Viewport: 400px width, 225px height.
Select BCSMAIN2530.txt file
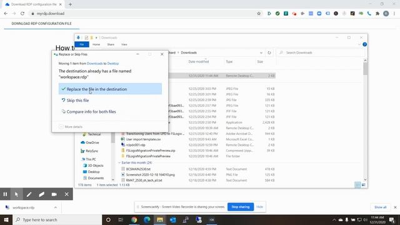(138, 169)
